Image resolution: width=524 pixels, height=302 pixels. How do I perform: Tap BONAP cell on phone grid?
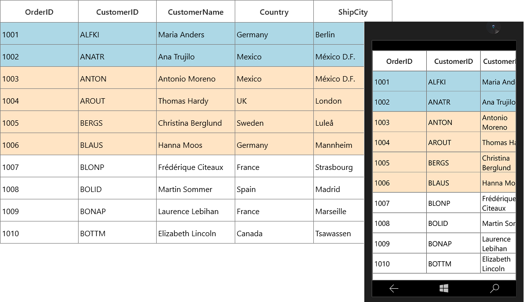pos(453,243)
